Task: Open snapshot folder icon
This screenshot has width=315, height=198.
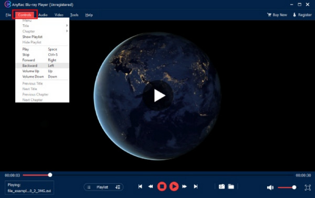Action: click(231, 187)
